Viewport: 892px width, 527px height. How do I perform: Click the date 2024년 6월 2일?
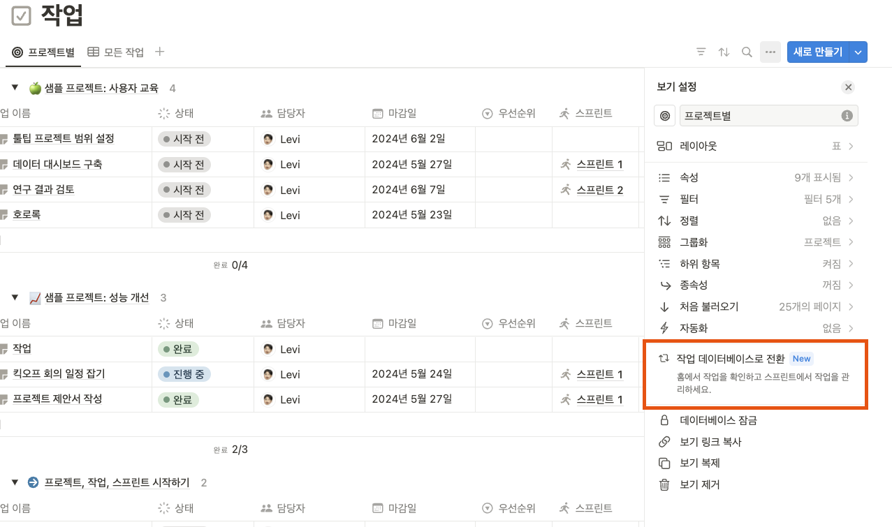tap(409, 139)
